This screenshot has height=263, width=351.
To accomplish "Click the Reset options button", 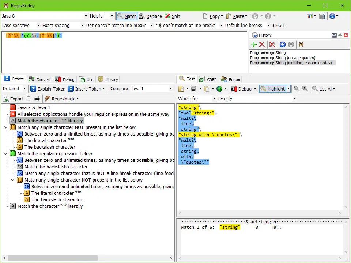I will pos(279,26).
